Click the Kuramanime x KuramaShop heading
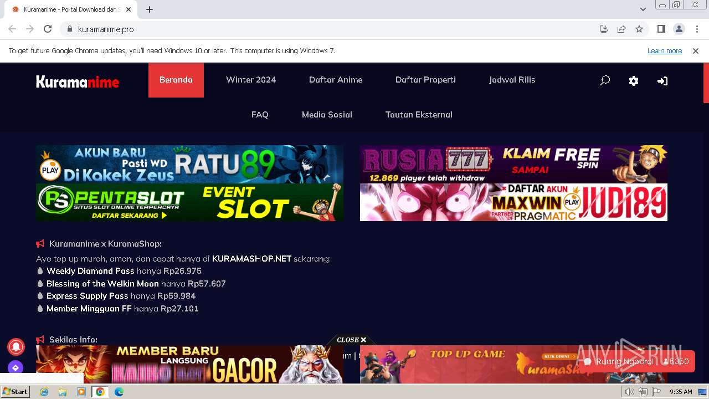This screenshot has height=399, width=709. click(105, 244)
